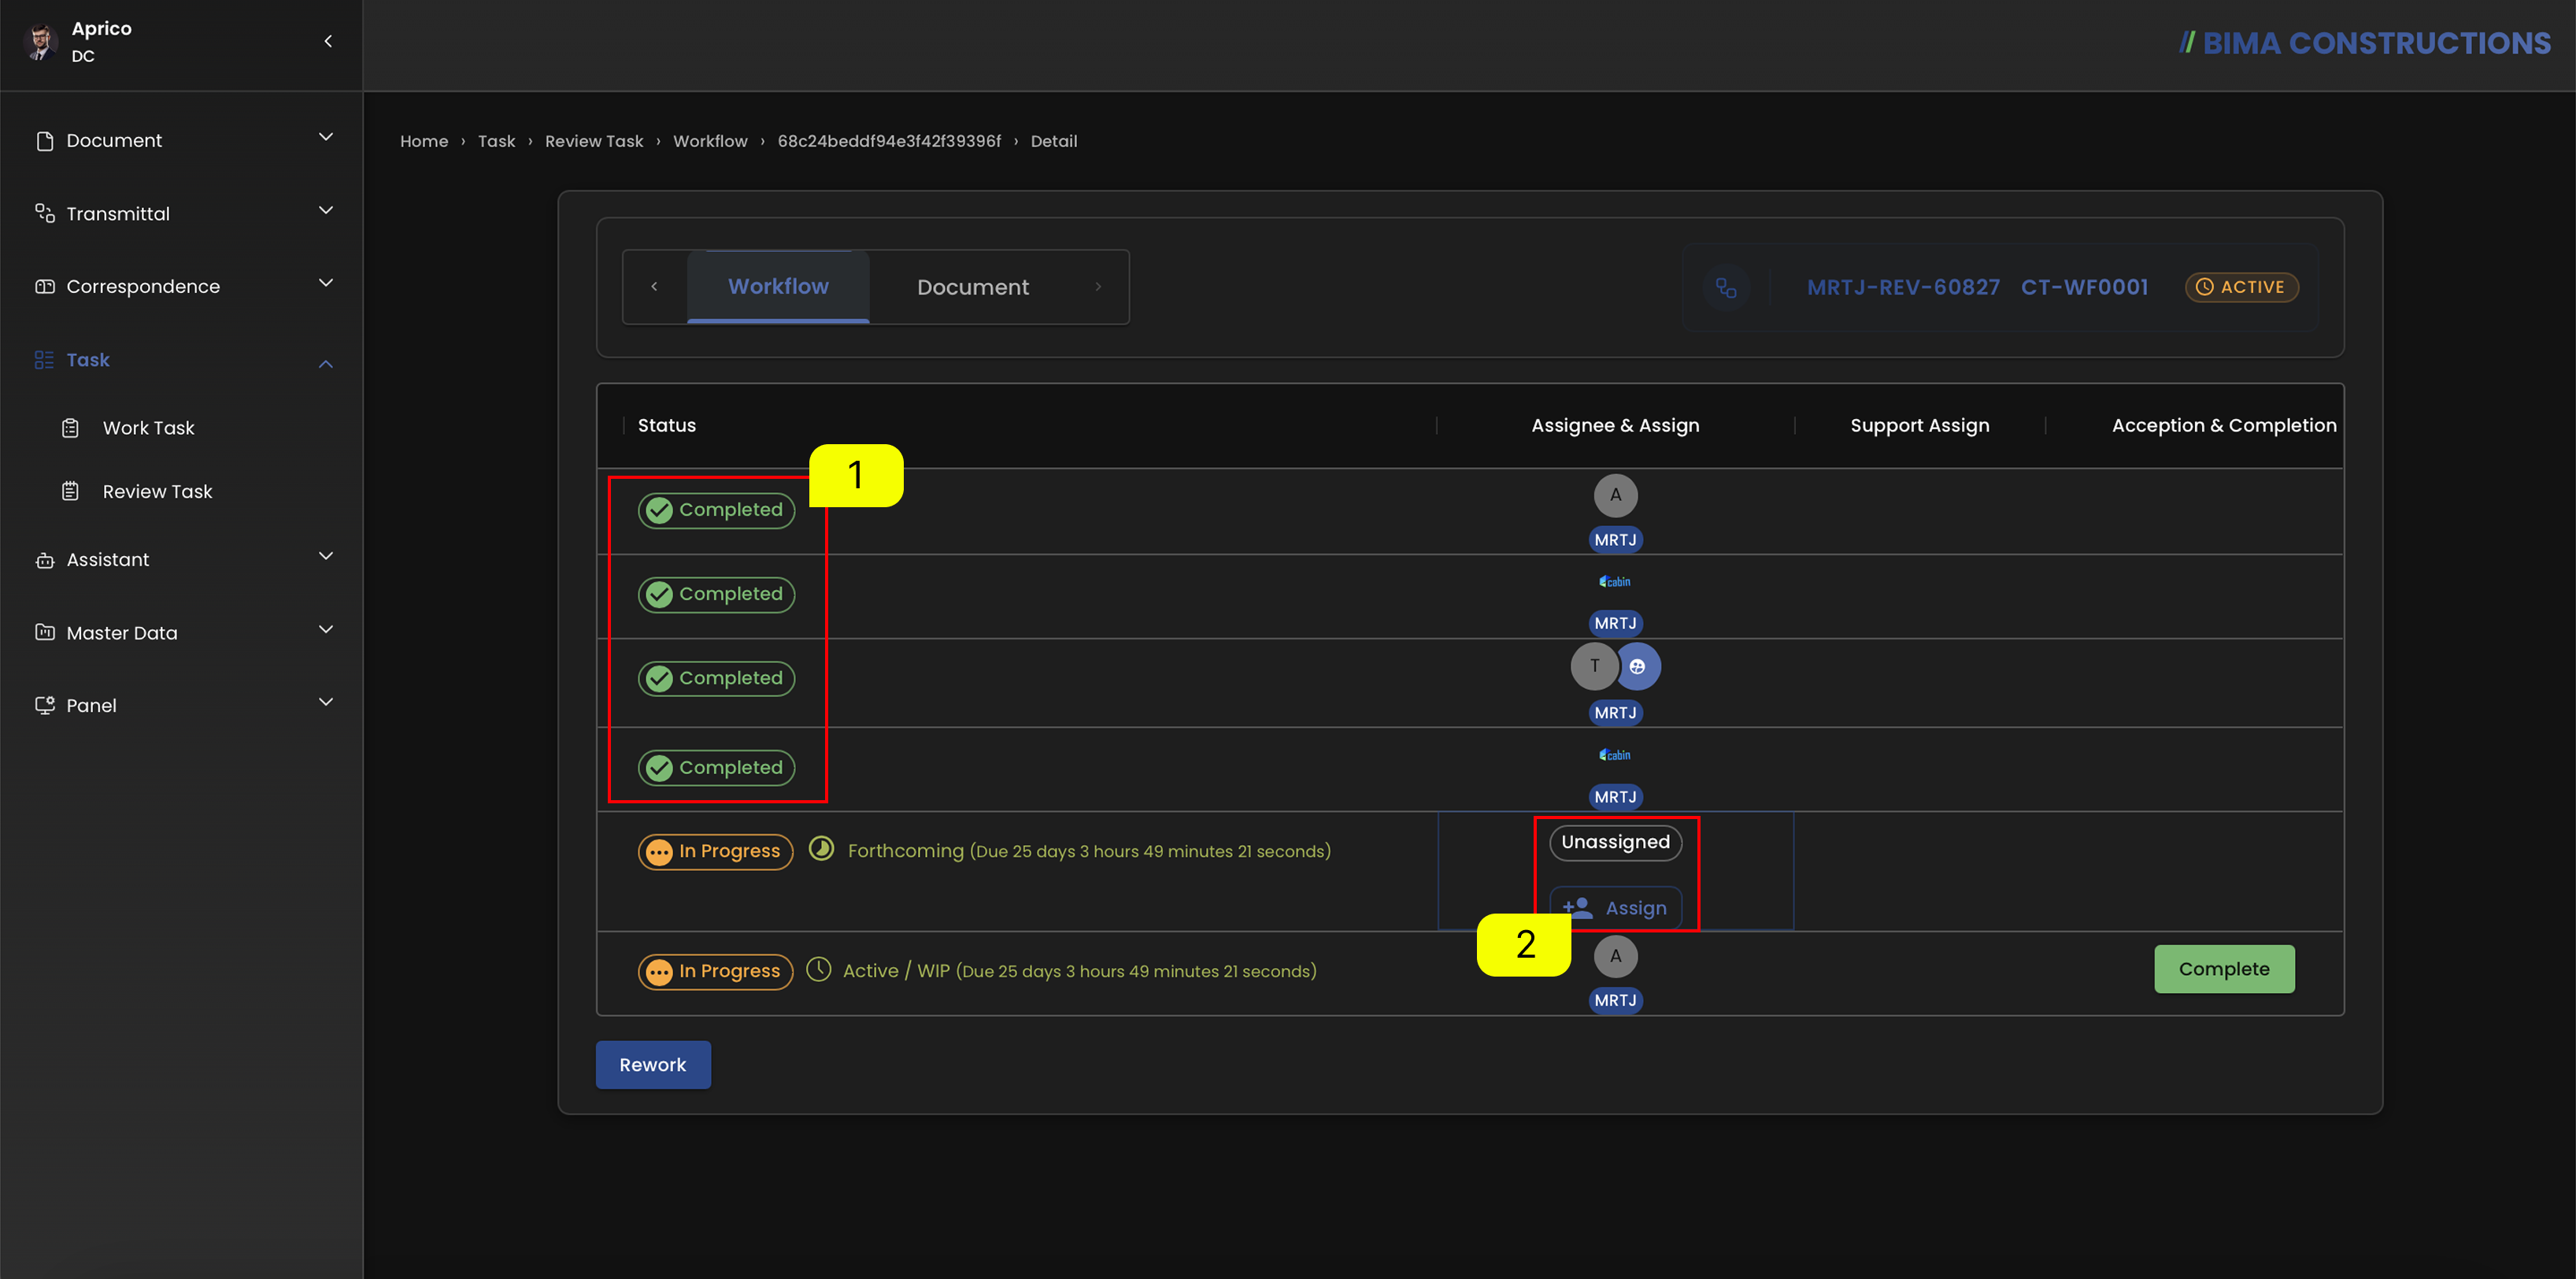Click the ACTIVE status badge
The width and height of the screenshot is (2576, 1279).
point(2241,287)
